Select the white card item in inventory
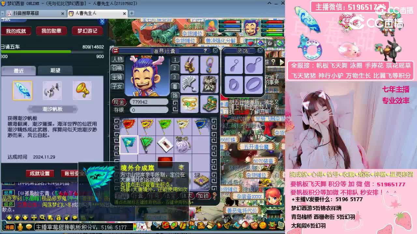This screenshot has width=417, height=234. 165,145
